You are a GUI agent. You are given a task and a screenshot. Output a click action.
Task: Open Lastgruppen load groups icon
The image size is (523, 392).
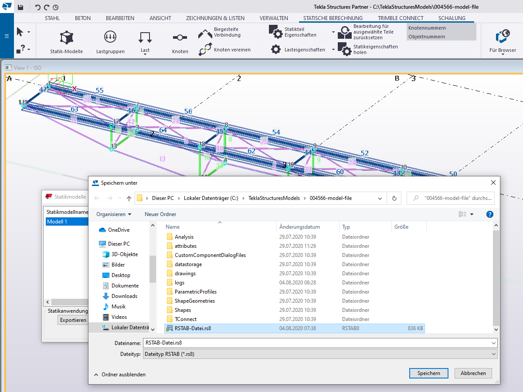(x=110, y=42)
